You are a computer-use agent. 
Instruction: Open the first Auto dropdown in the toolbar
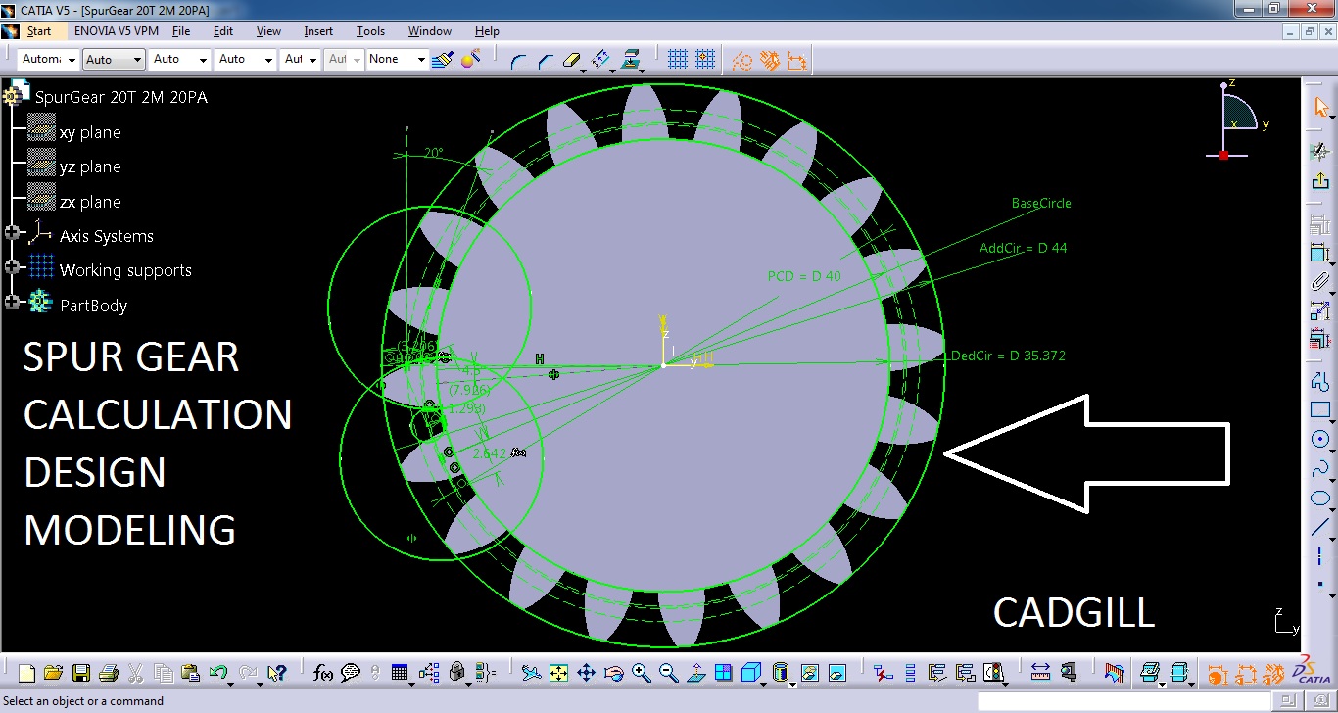pos(113,59)
